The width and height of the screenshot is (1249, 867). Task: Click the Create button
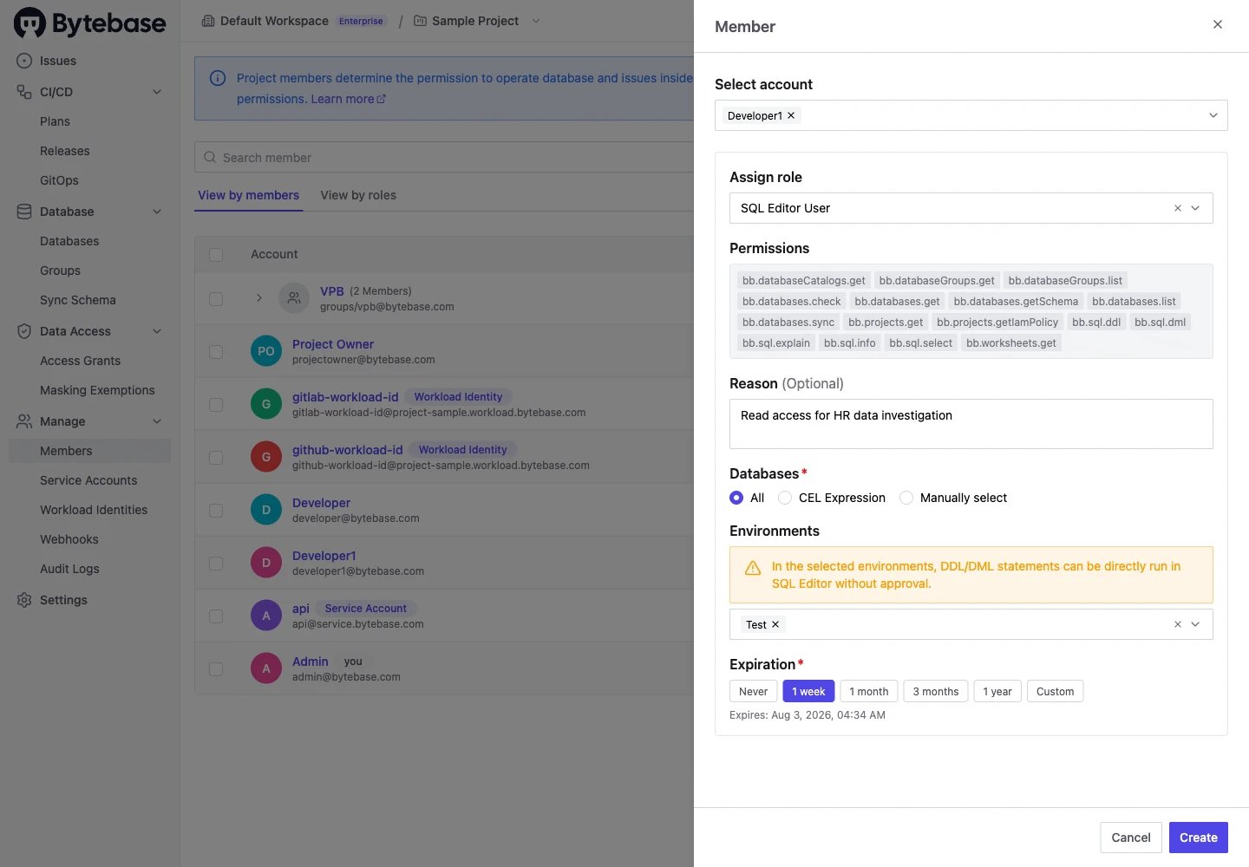[x=1199, y=838]
